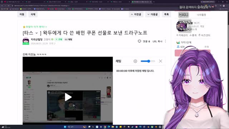Play the embedded video
Viewport: 229px width, 129px height.
68,97
